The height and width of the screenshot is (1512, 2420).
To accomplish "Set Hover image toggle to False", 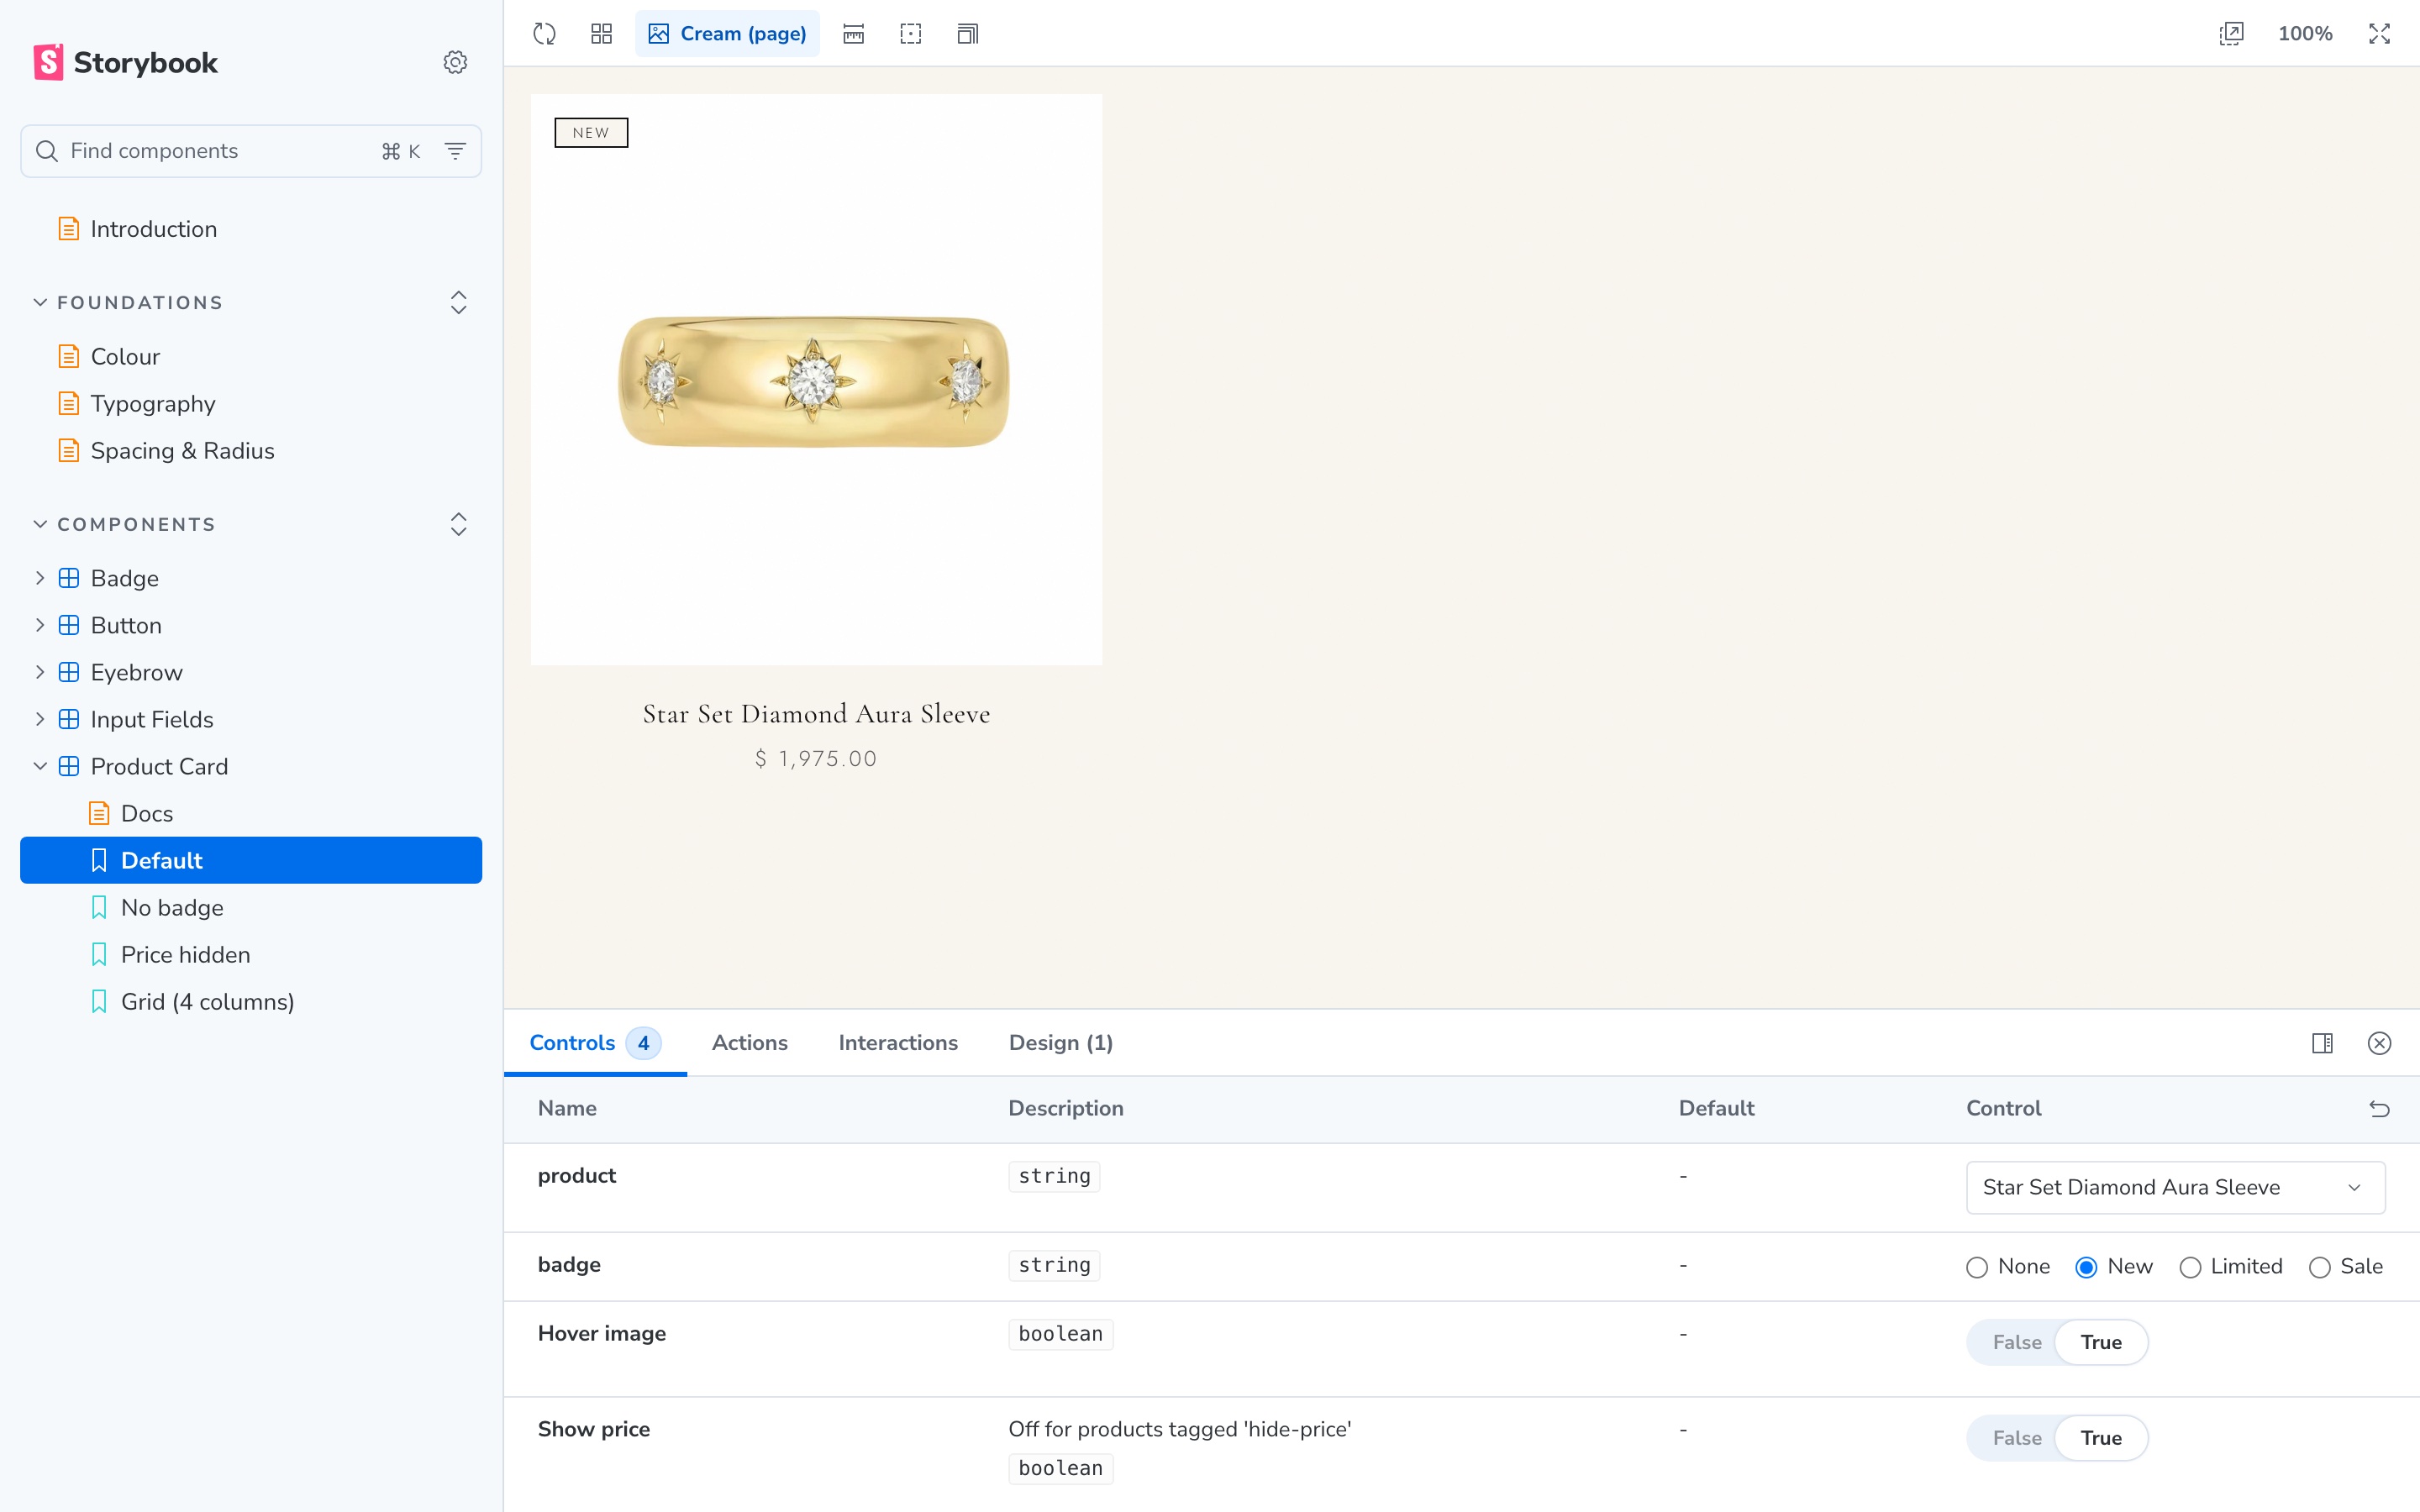I will tap(2016, 1342).
